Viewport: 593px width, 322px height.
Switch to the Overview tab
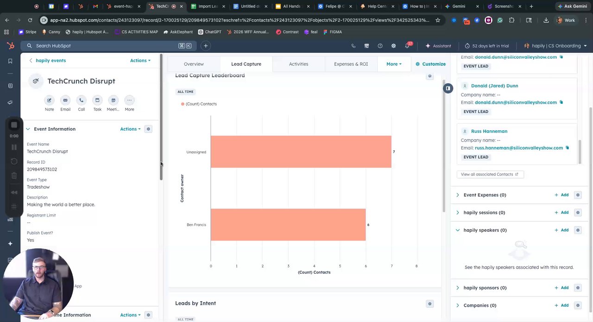194,64
